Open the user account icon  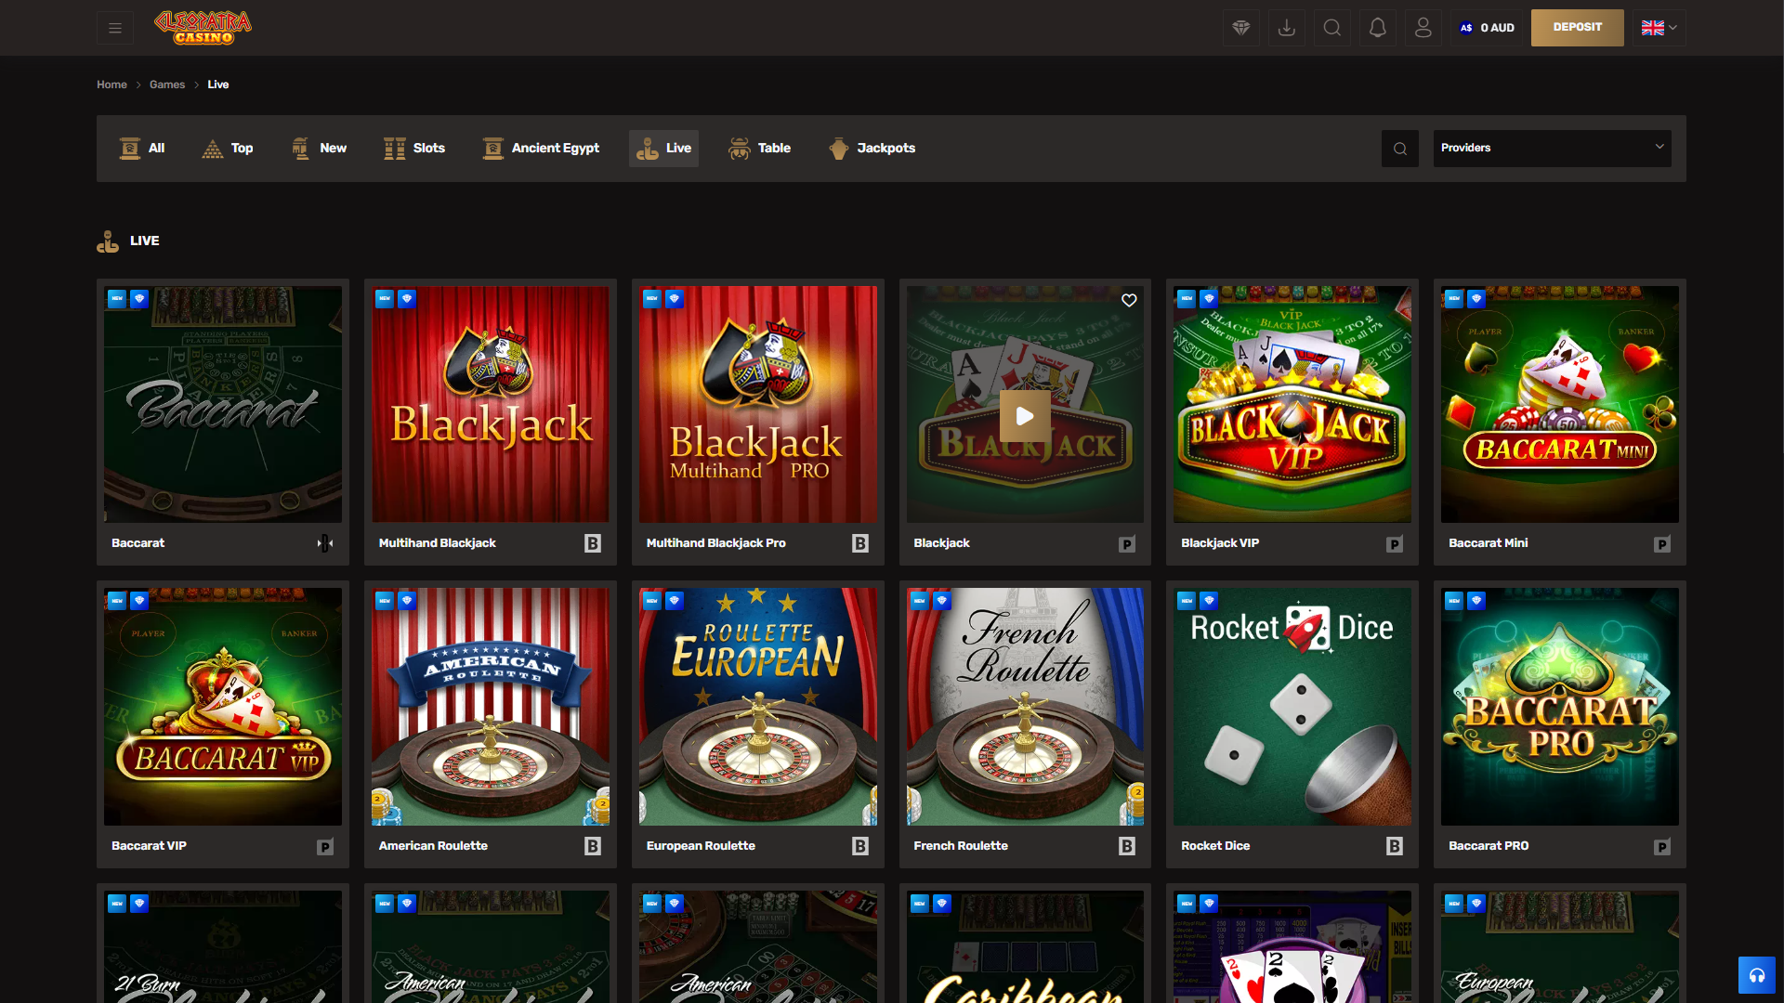(x=1423, y=28)
